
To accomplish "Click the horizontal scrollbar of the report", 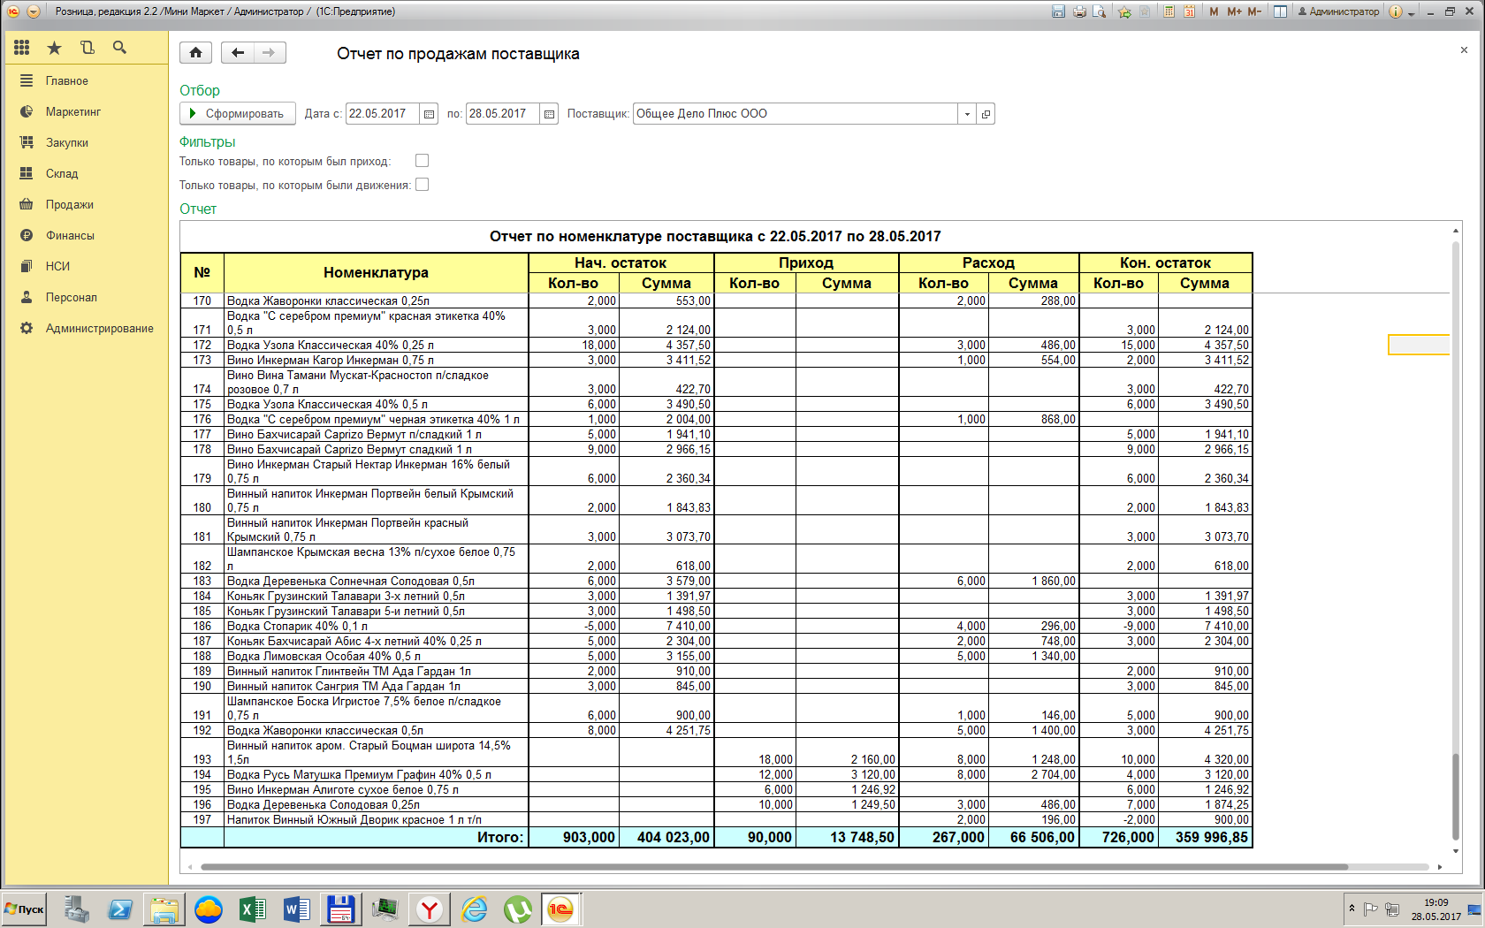I will (x=773, y=867).
